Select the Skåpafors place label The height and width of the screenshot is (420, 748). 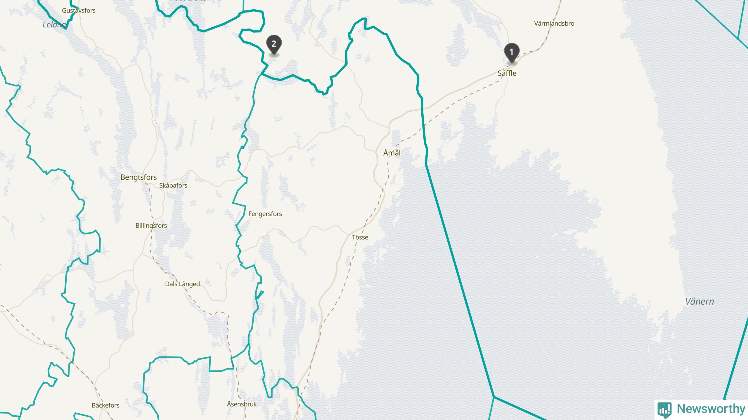[173, 185]
